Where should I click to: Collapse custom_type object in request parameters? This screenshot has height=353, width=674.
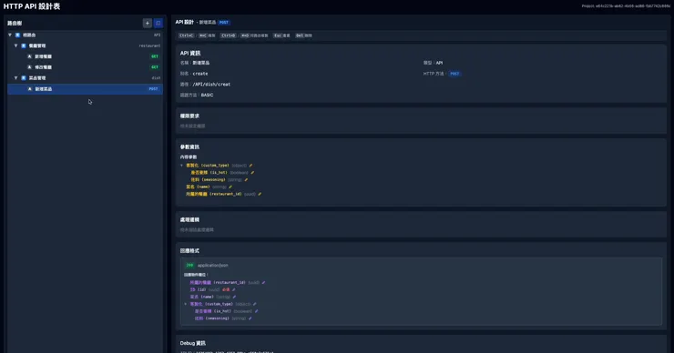tap(181, 166)
